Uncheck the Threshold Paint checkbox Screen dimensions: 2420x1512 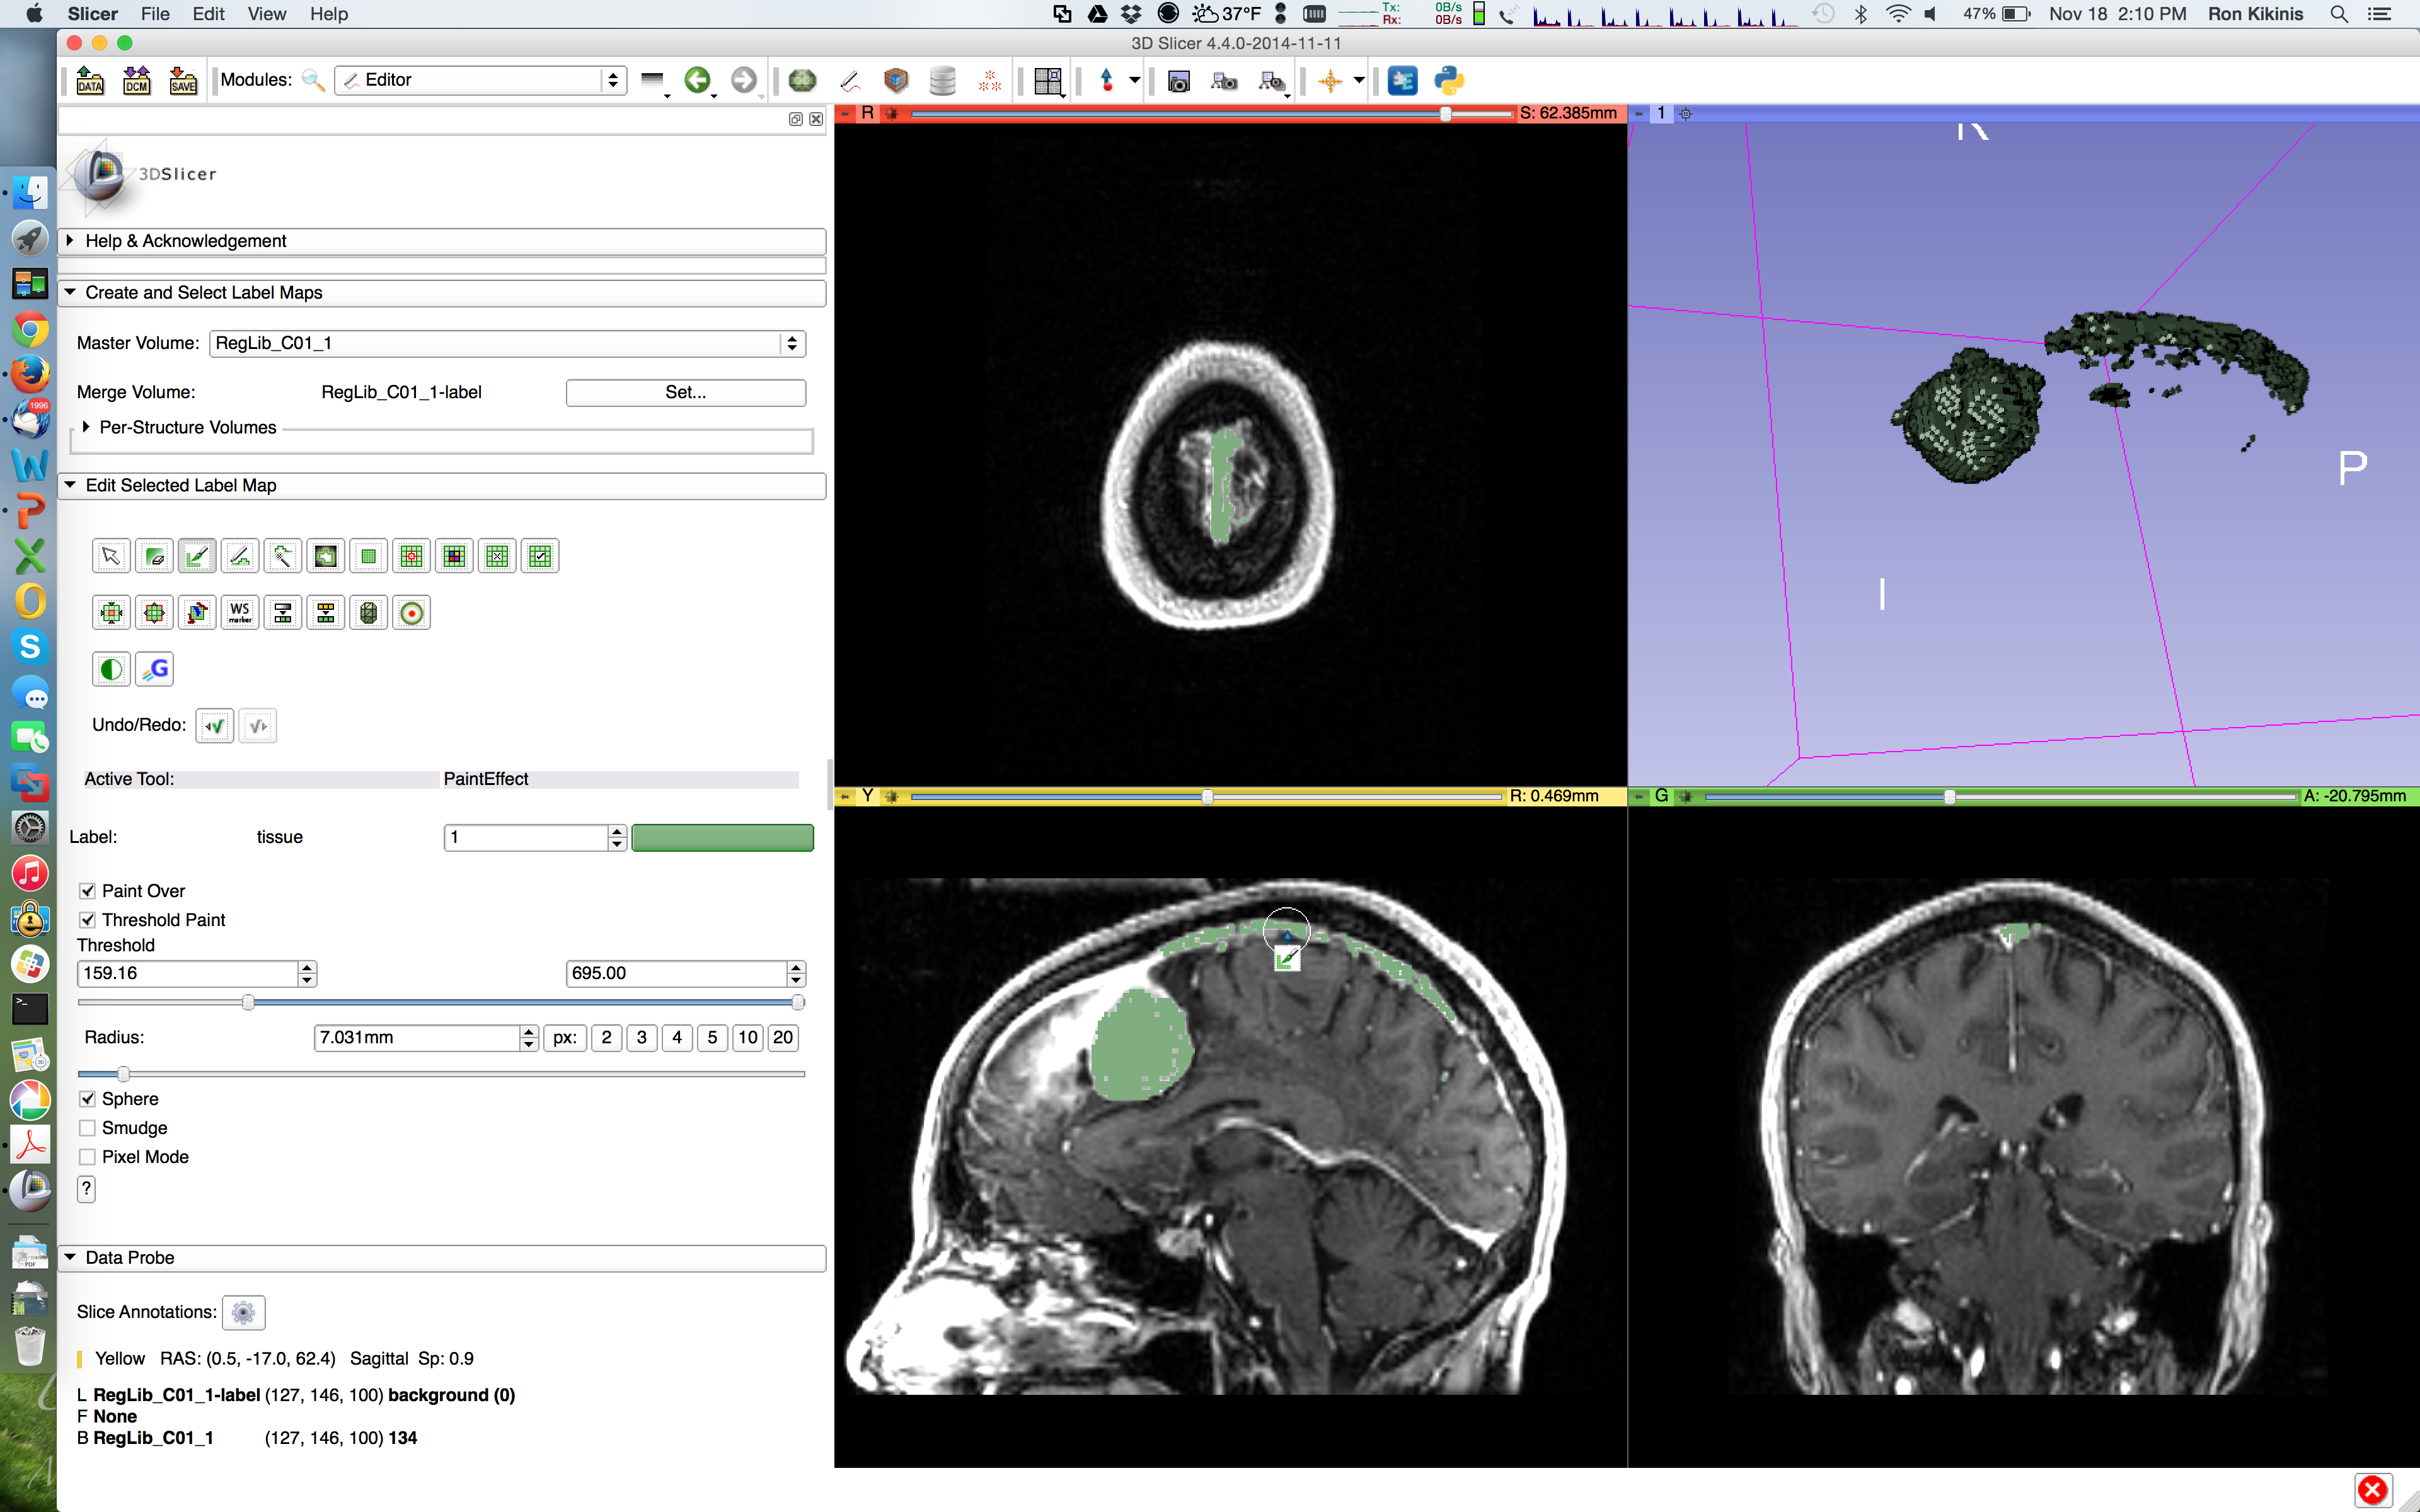(x=88, y=920)
